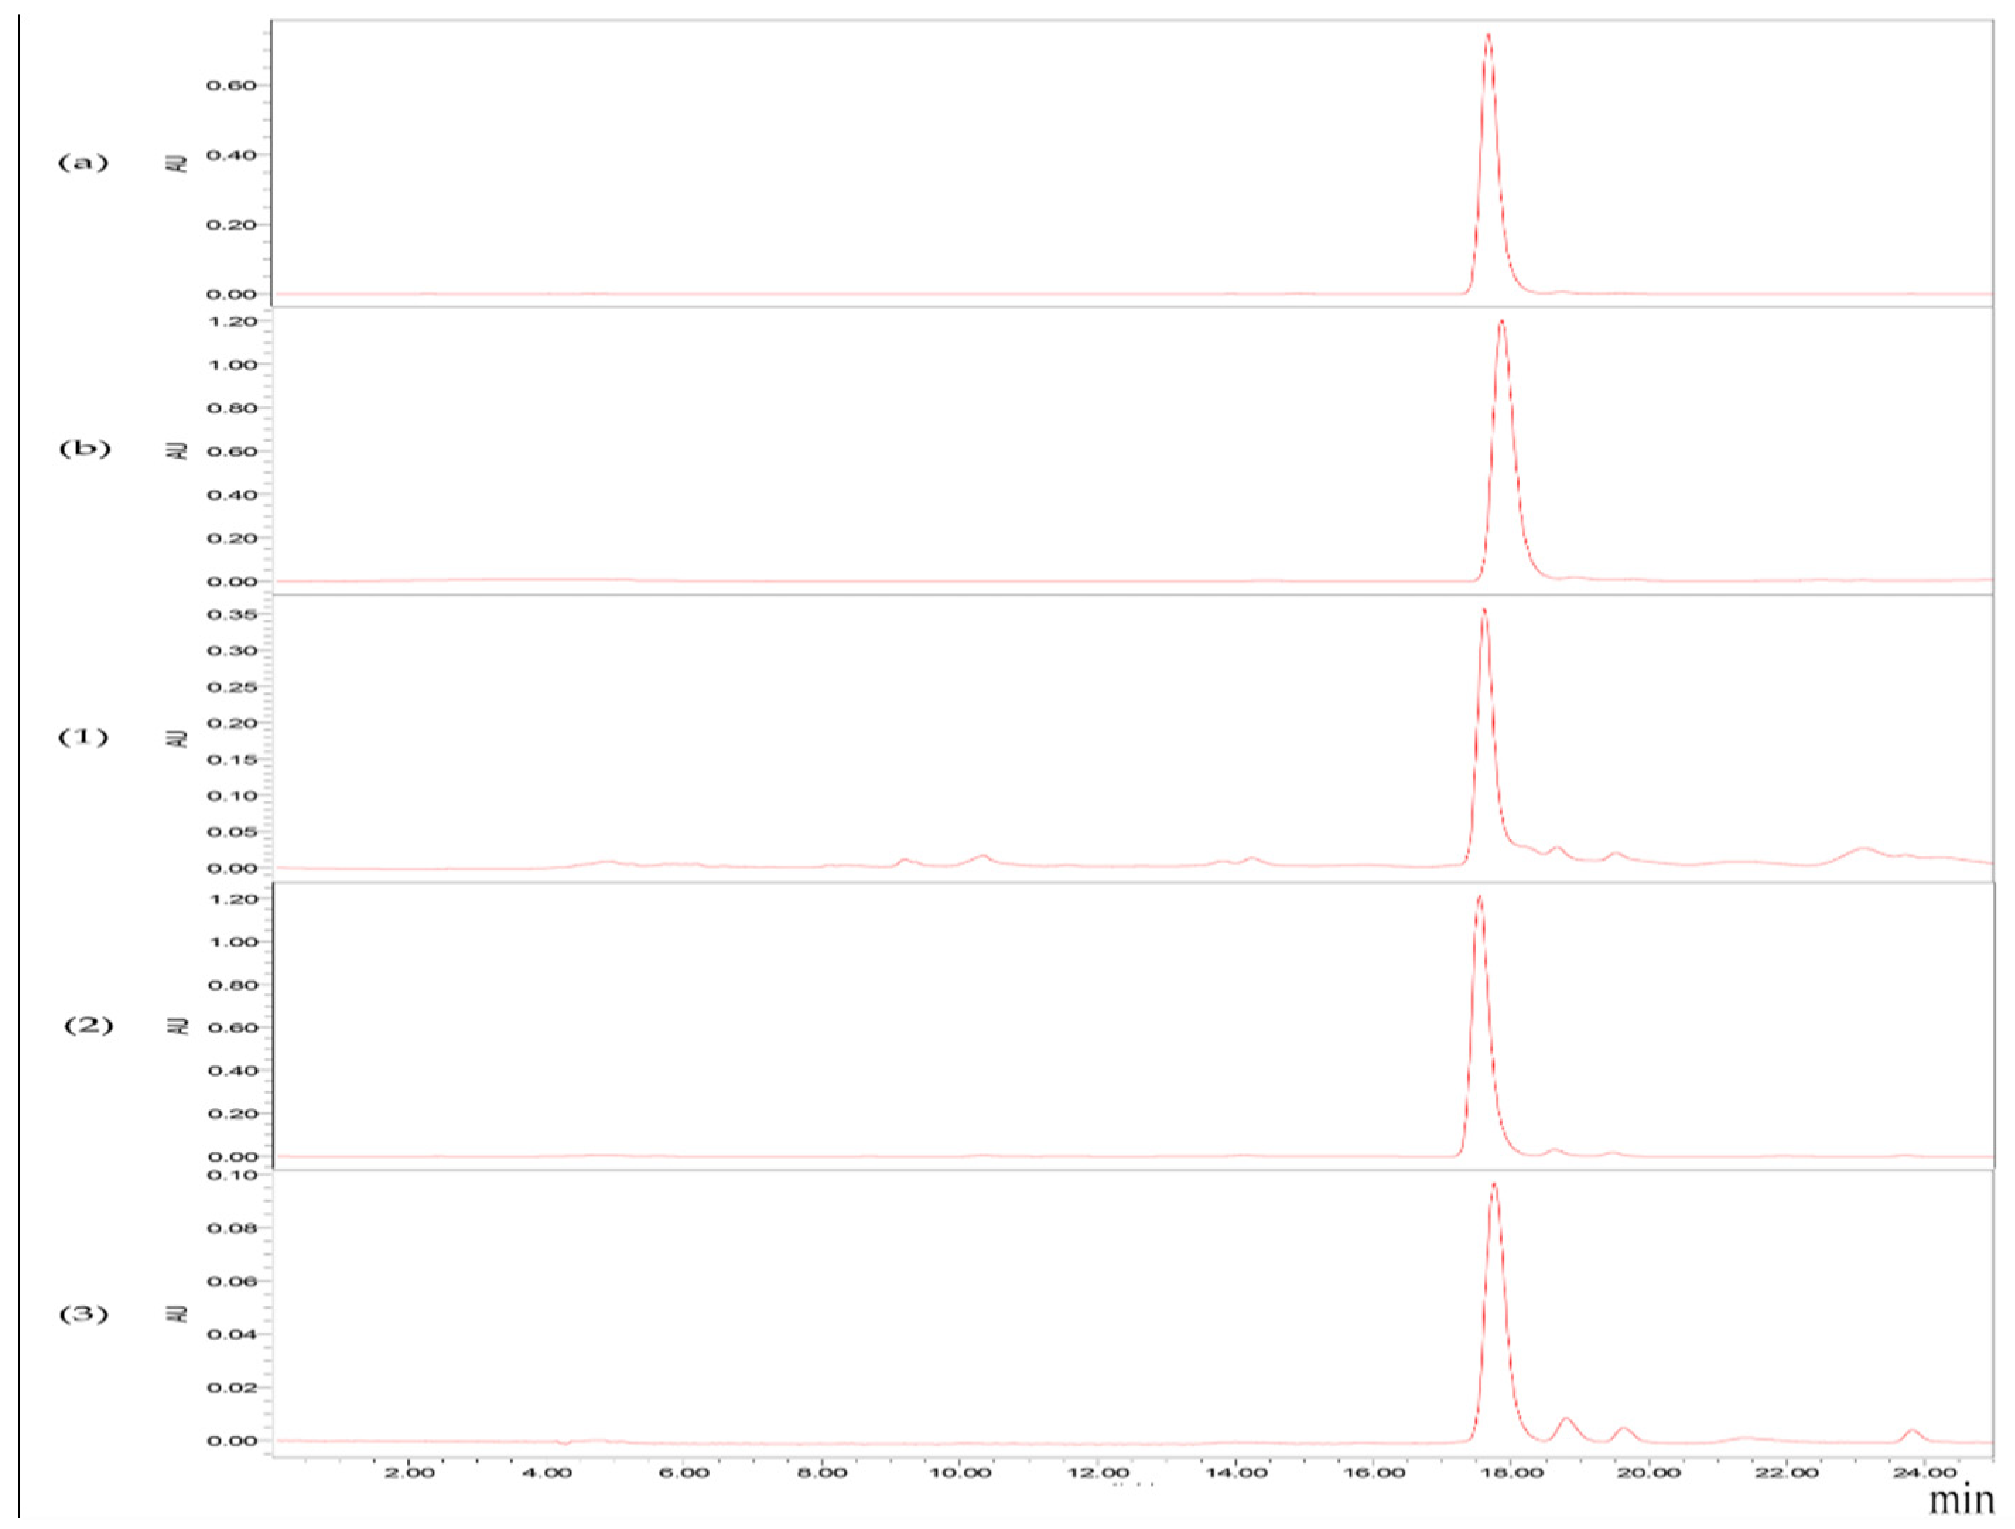Click the small peak near 23 min in panel (1)
The height and width of the screenshot is (1529, 2015).
[x=1863, y=849]
